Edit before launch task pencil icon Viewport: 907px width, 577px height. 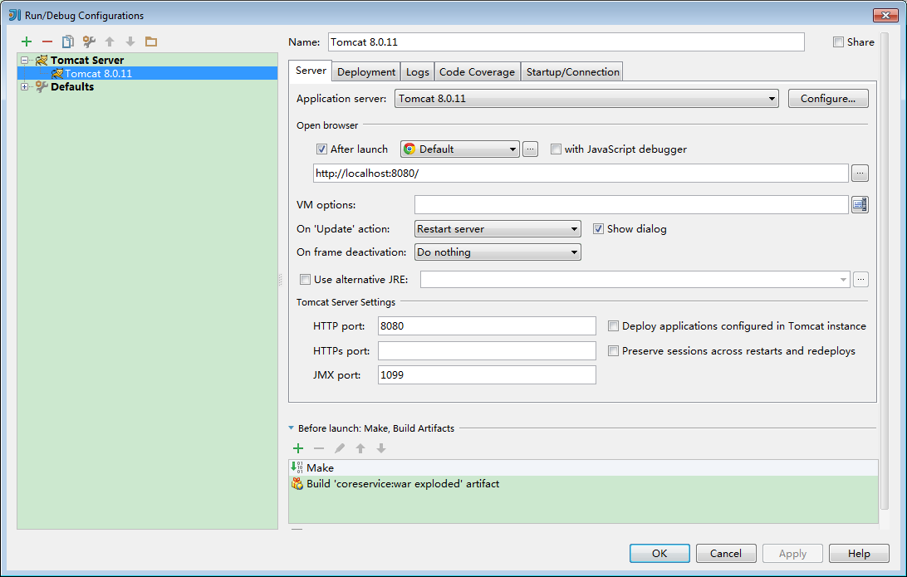[340, 448]
